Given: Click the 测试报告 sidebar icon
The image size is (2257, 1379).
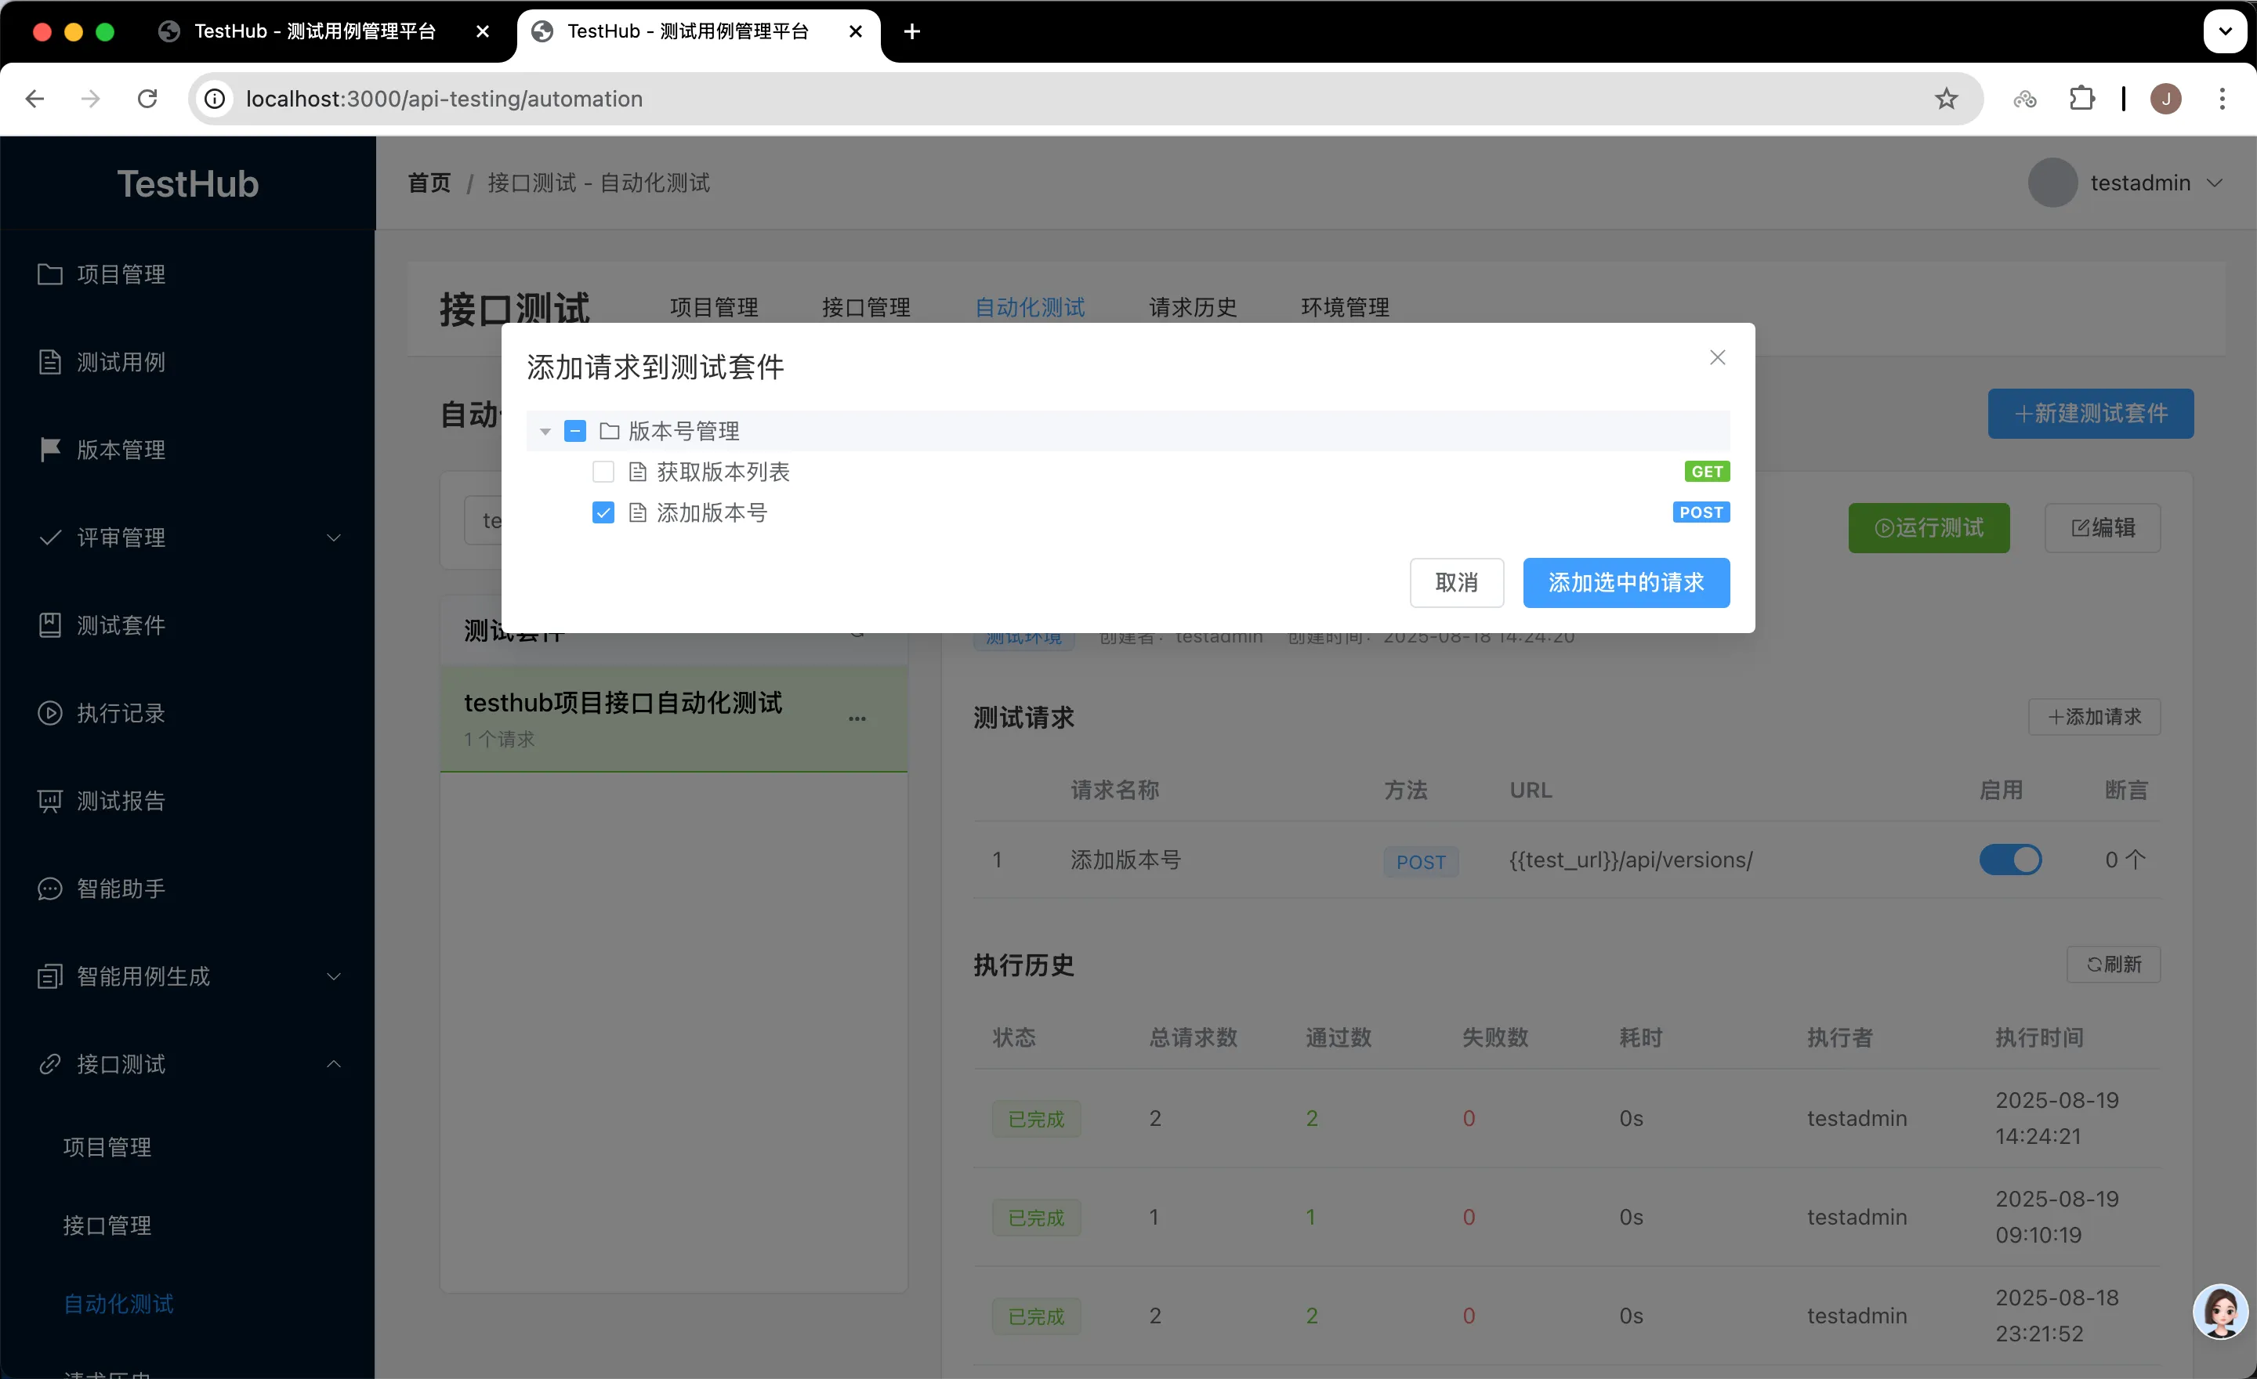Looking at the screenshot, I should (x=49, y=802).
